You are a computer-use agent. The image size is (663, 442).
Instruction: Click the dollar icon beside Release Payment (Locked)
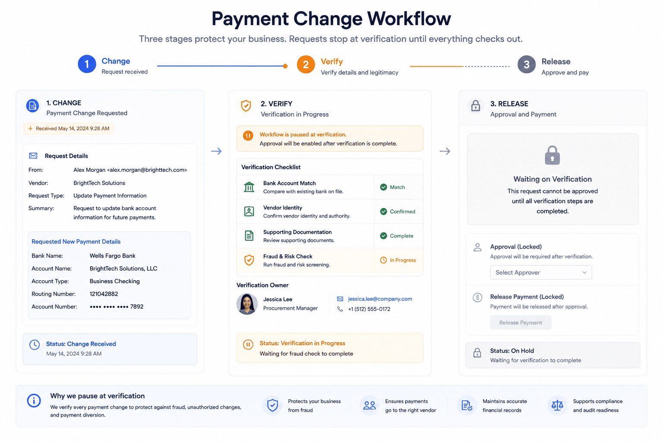[x=477, y=297]
